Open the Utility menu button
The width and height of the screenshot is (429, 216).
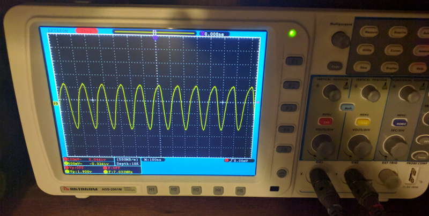point(366,50)
